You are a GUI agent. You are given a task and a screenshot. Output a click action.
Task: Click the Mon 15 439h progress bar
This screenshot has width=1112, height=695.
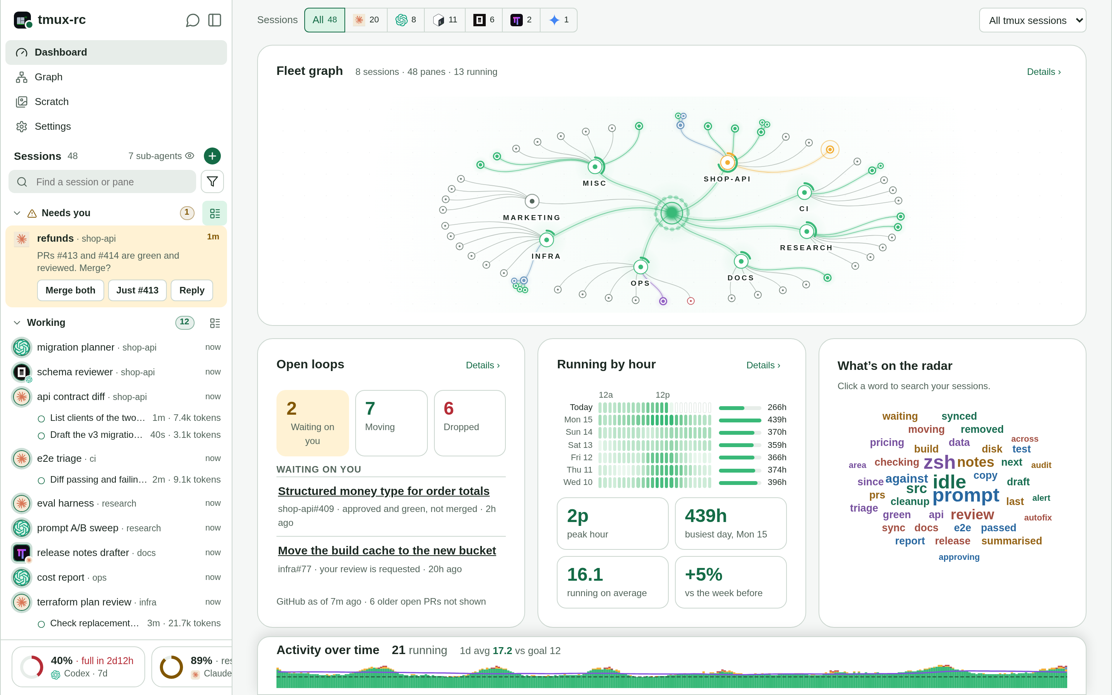[x=740, y=420]
